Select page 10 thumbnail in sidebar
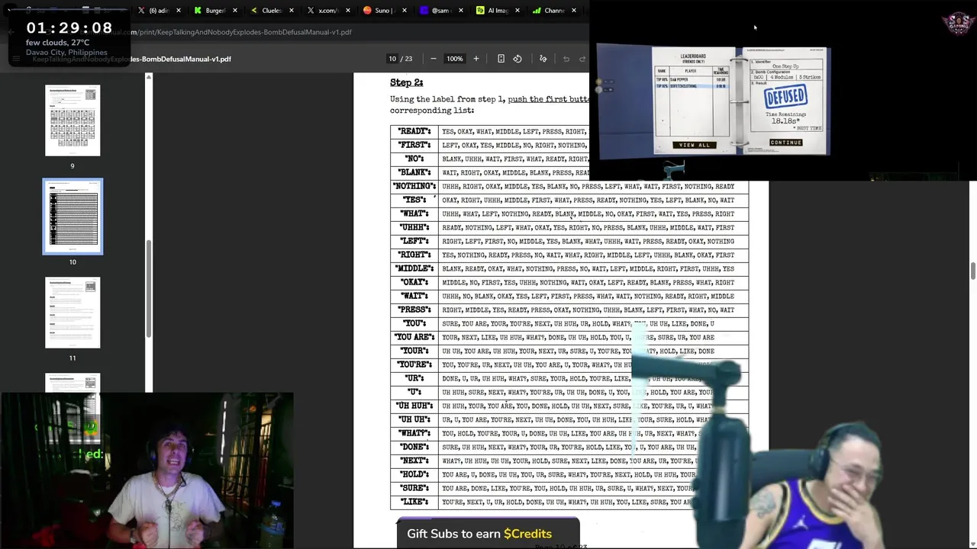The height and width of the screenshot is (549, 977). pyautogui.click(x=73, y=217)
